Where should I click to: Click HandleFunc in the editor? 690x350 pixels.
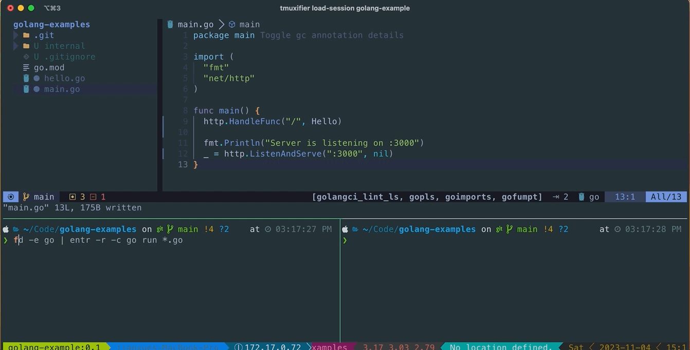coord(255,122)
